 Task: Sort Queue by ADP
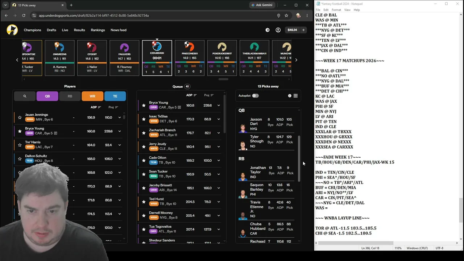pyautogui.click(x=191, y=95)
